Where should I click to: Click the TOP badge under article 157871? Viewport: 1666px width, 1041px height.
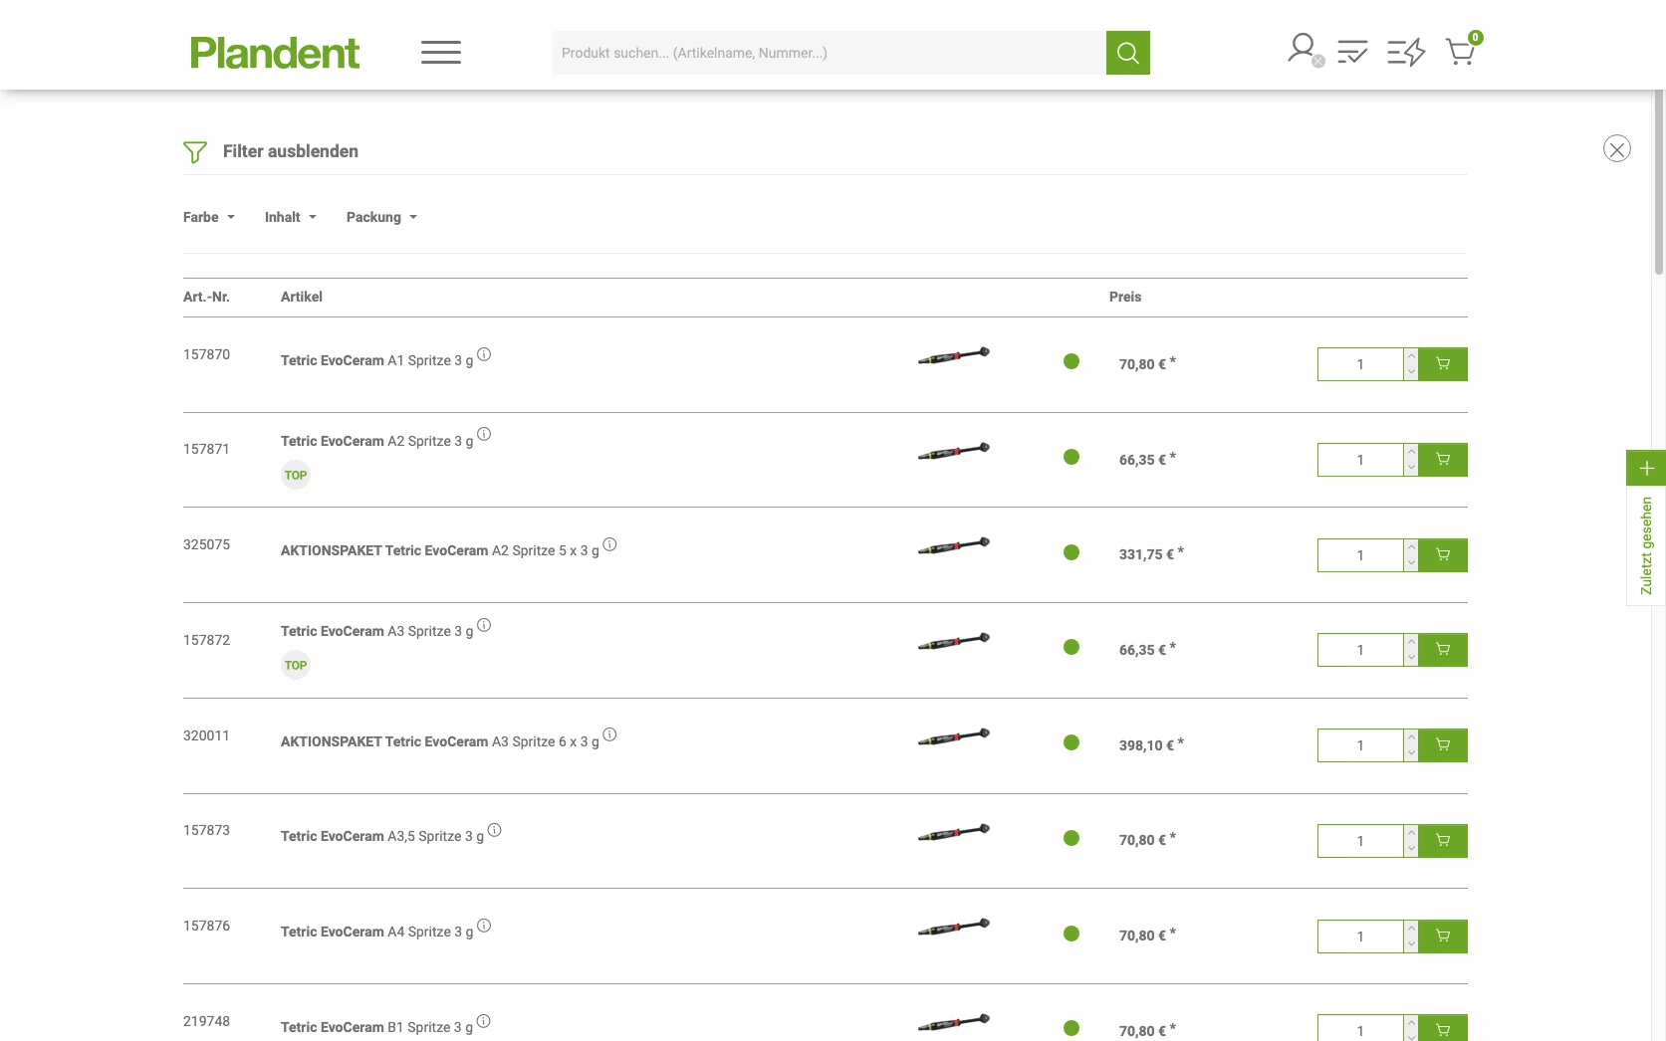point(296,476)
